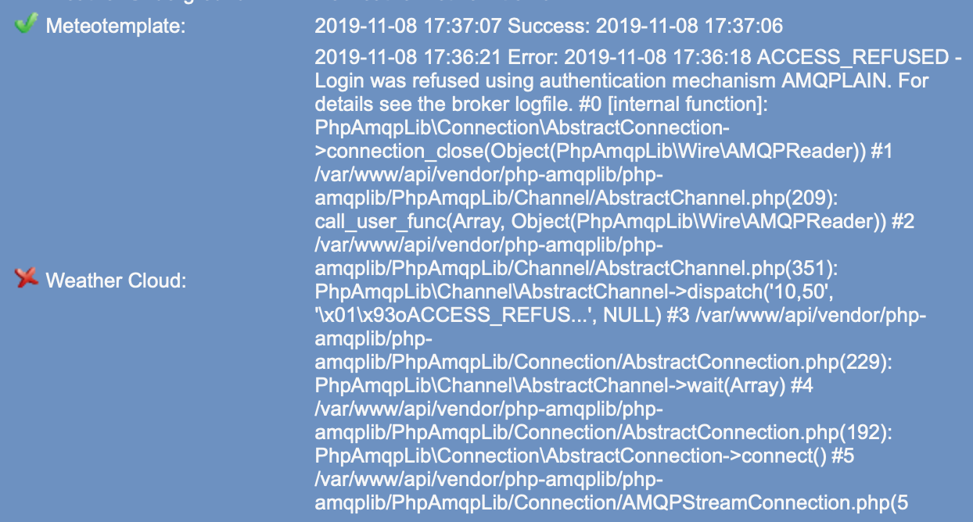
Task: Select the Weather Cloud label
Action: [x=116, y=280]
